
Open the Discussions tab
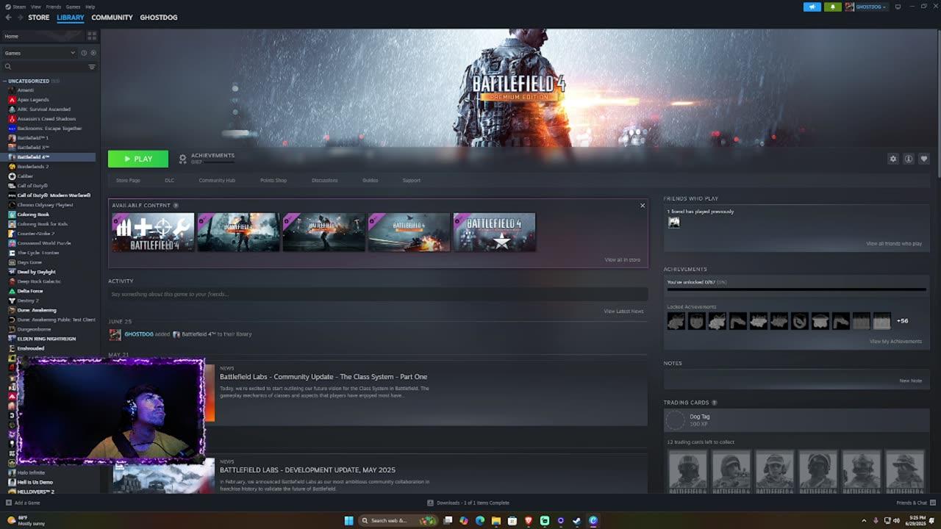325,180
